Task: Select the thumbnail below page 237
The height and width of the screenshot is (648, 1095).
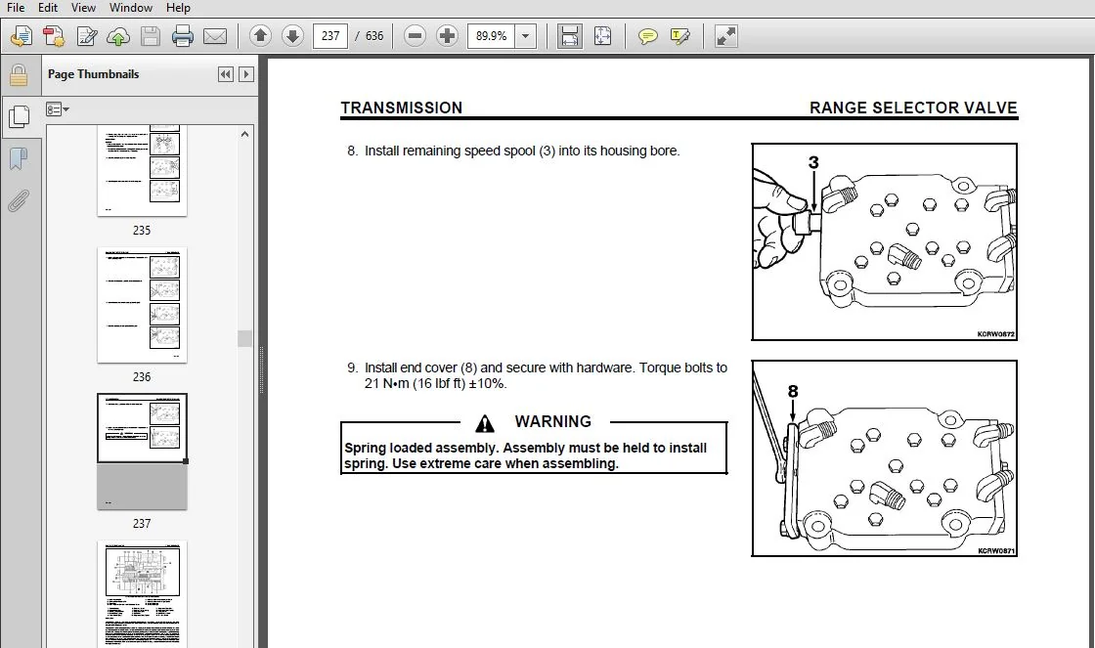Action: (x=142, y=594)
